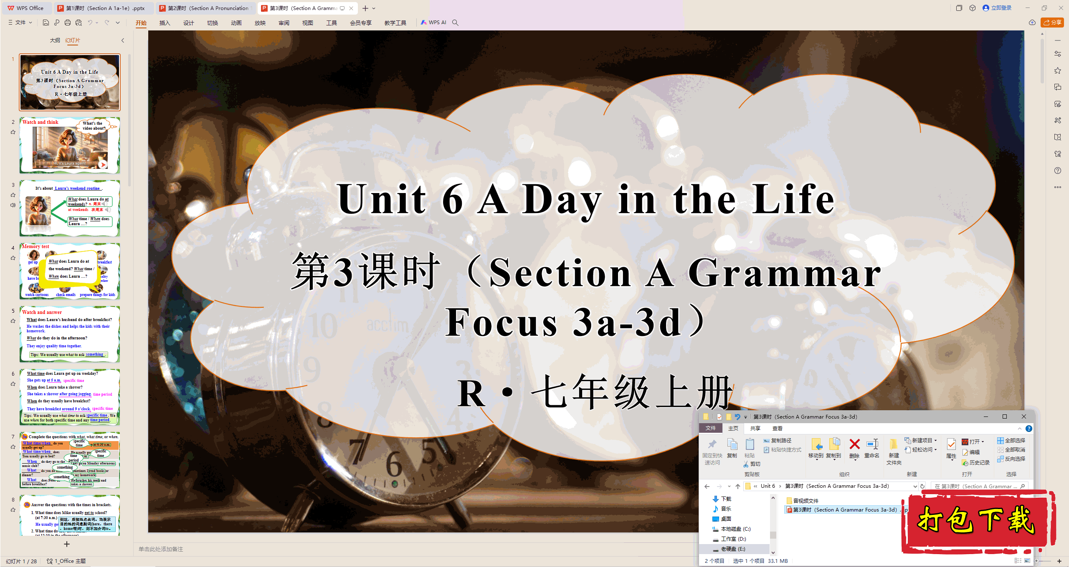Add new slide with plus below thumbnails
This screenshot has width=1069, height=567.
click(67, 544)
